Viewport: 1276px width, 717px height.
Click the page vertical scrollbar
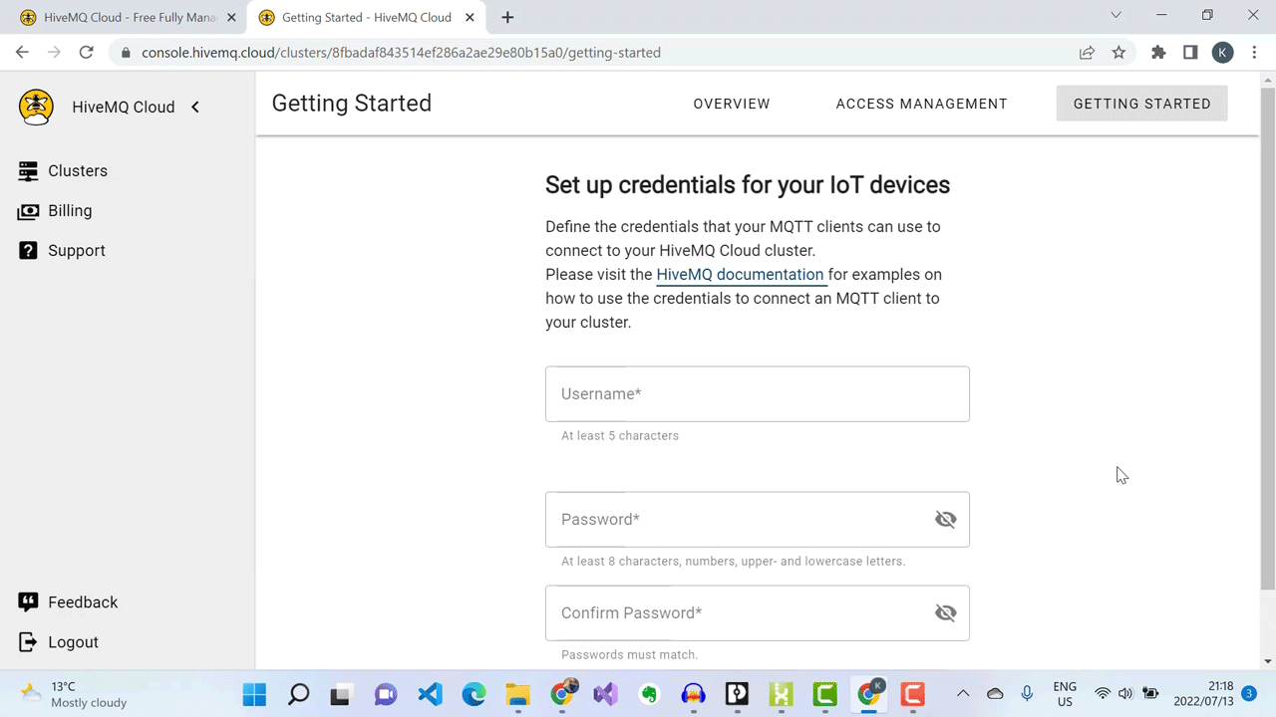(1267, 339)
